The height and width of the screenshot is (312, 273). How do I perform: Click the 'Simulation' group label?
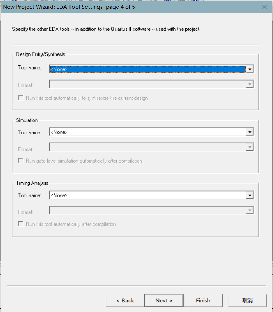click(x=27, y=120)
